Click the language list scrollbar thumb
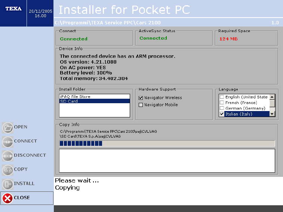Image resolution: width=283 pixels, height=212 pixels. (272, 103)
